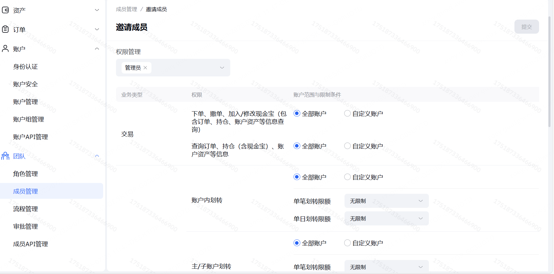Click the wallet icon beside 资产
The height and width of the screenshot is (274, 554).
pos(5,10)
